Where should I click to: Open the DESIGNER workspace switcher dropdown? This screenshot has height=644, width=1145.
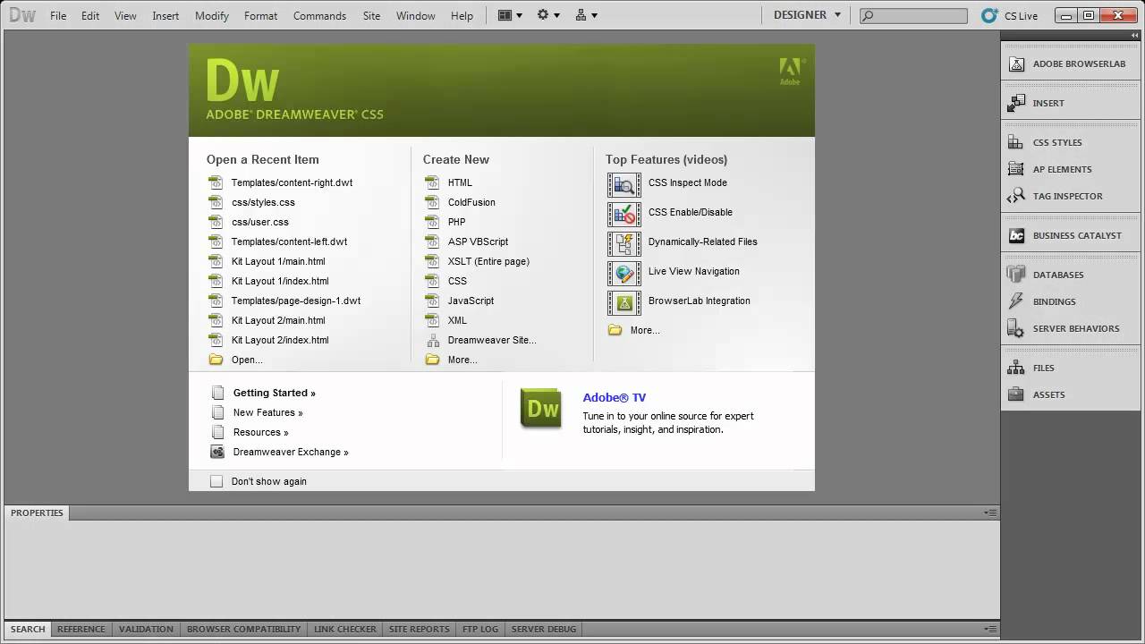click(x=807, y=15)
